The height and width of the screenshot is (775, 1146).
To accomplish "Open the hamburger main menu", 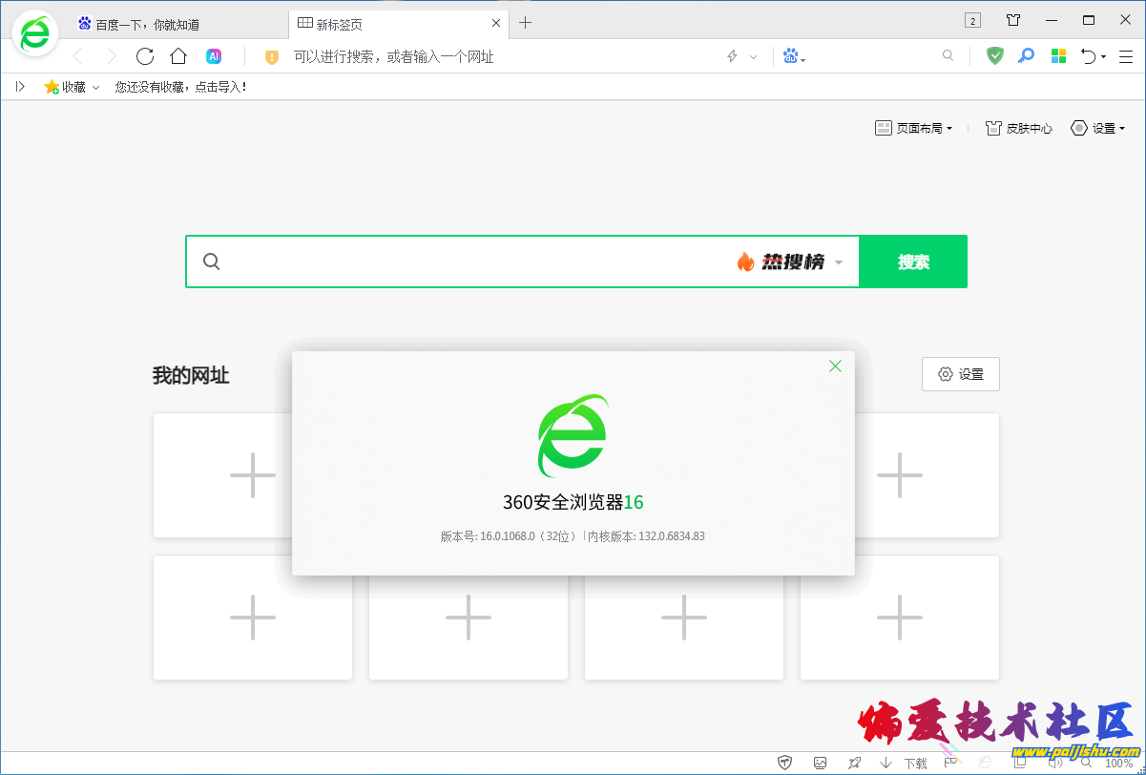I will point(1125,55).
